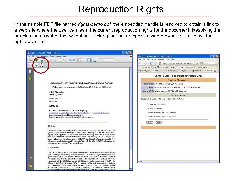Open File menu in Adobe Reader
This screenshot has height=181, width=242.
point(29,56)
